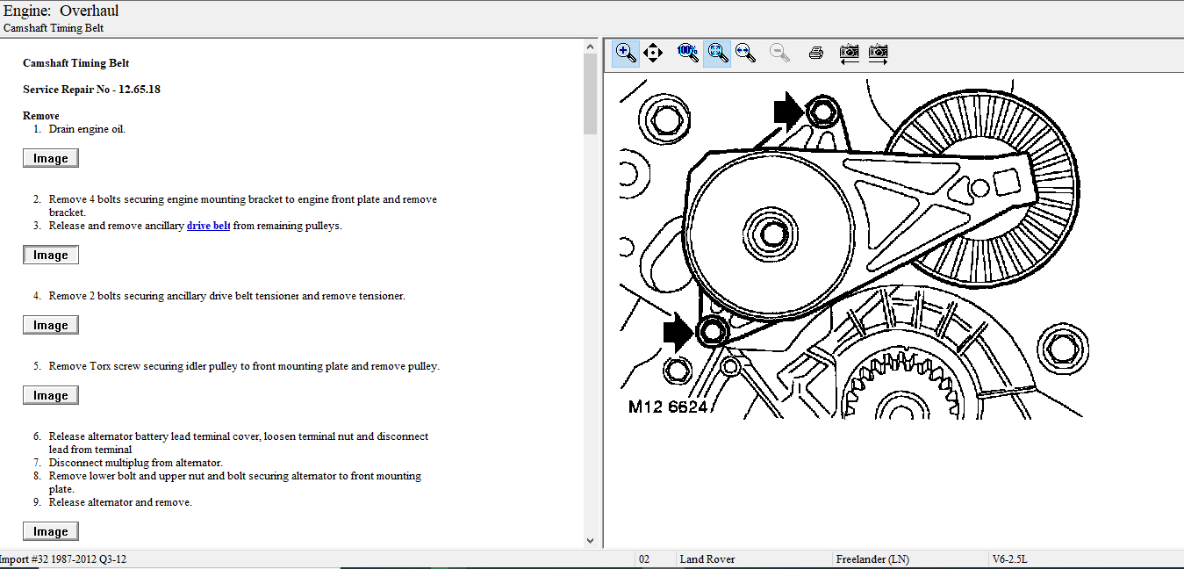Open Image button below ancillary drive belt step
1184x569 pixels.
(51, 256)
